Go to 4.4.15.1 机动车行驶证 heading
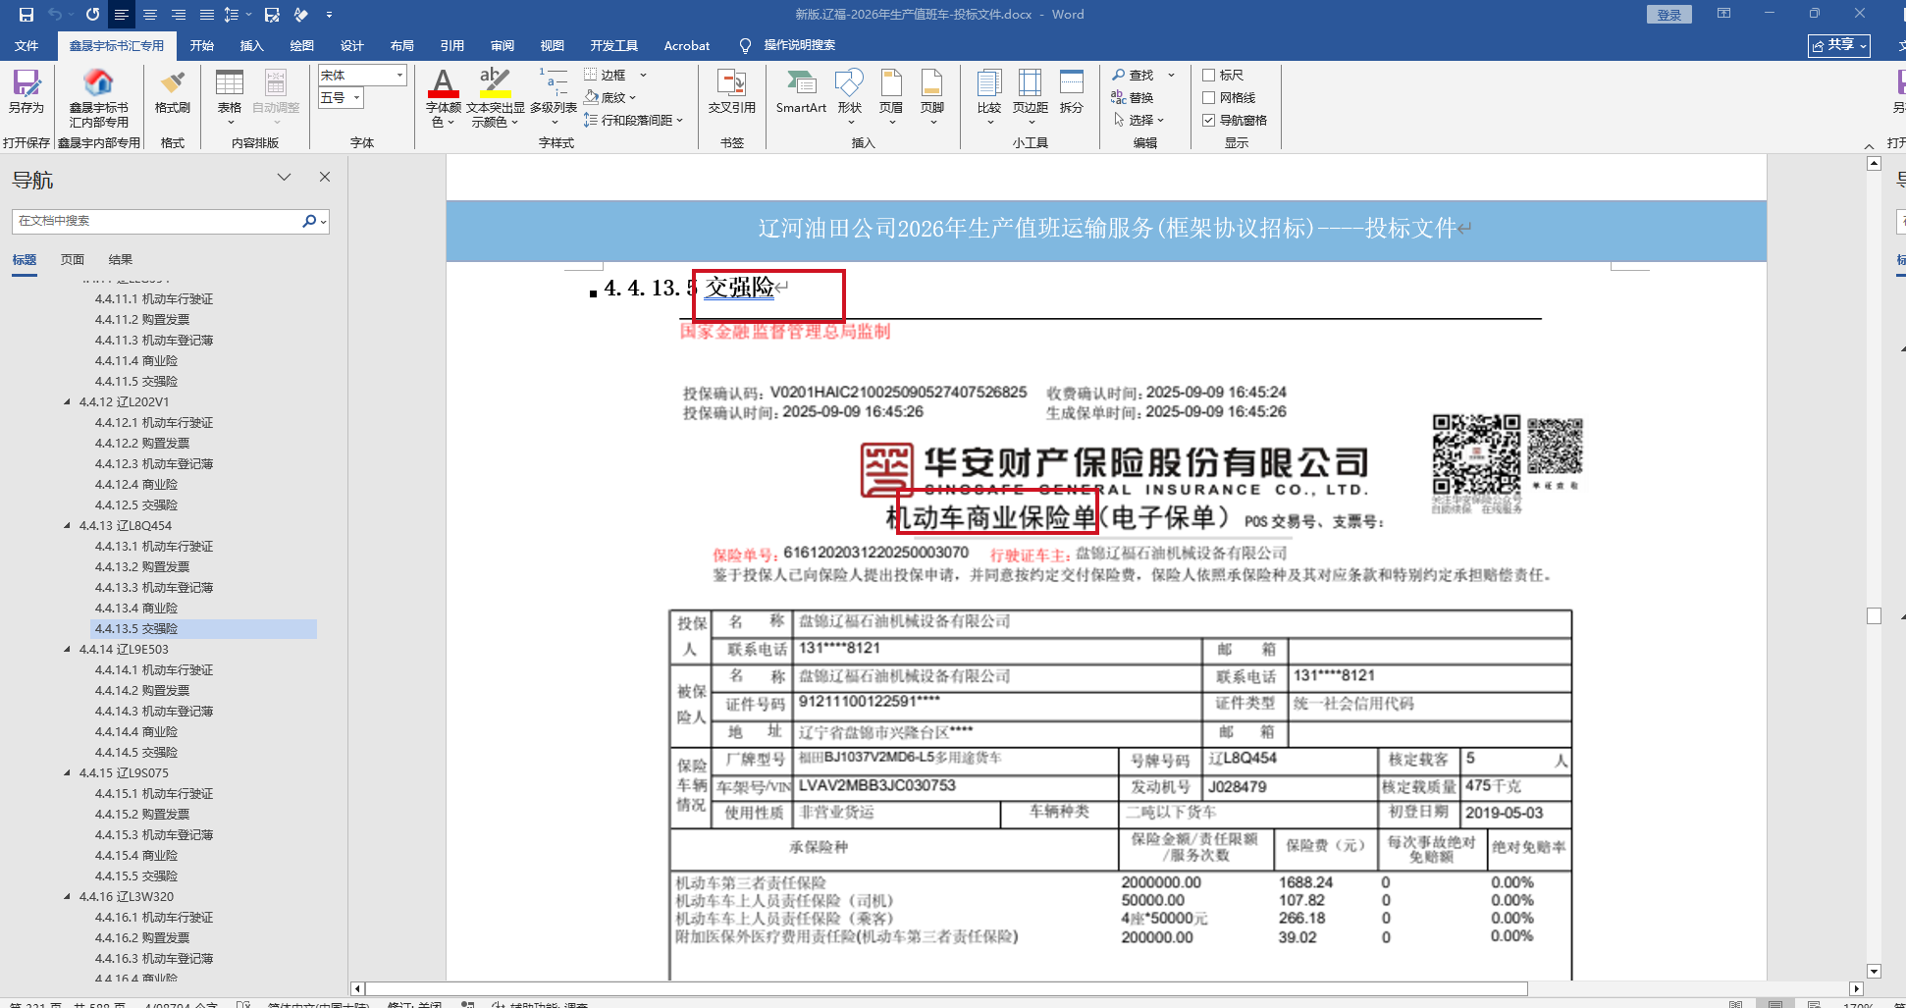 [154, 793]
